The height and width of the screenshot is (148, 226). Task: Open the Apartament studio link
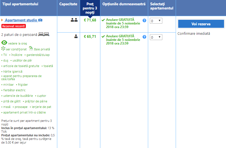(21, 20)
